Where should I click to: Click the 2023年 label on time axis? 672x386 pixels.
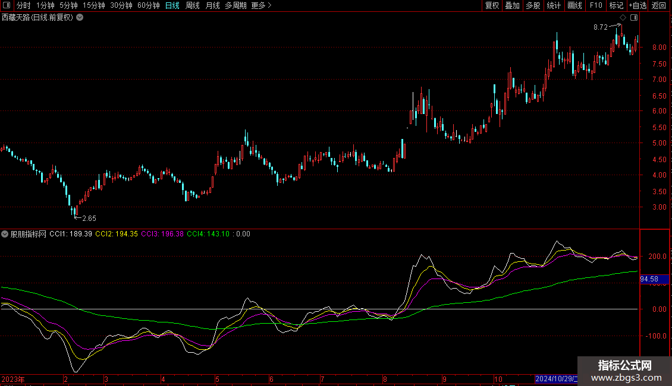13,379
